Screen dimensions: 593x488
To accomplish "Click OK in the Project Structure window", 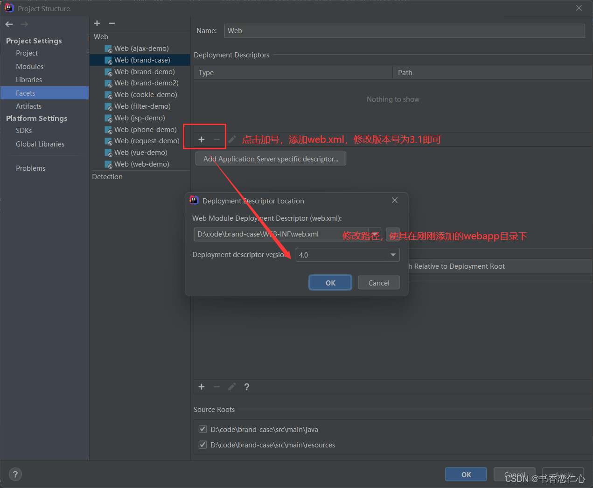I will 466,474.
